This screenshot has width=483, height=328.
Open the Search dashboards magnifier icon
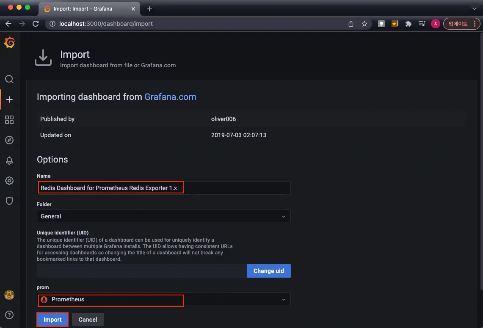[x=9, y=79]
